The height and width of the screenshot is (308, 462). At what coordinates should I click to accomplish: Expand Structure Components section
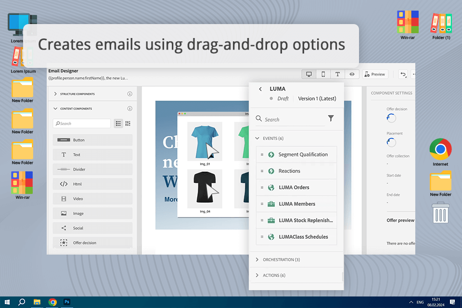[55, 94]
